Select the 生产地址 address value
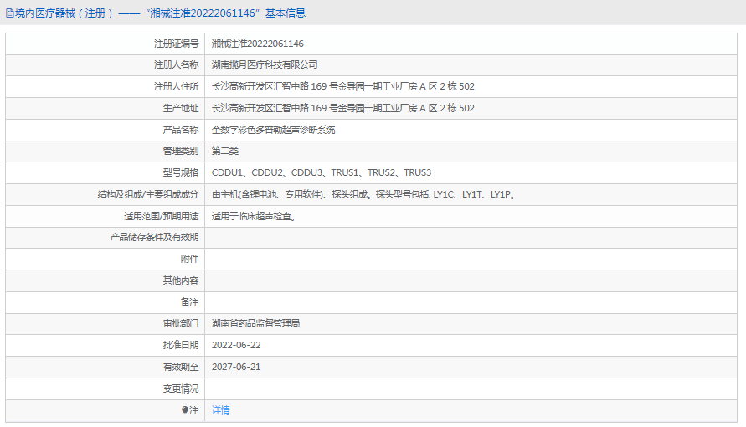Screen dimensions: 746x427 coord(343,108)
